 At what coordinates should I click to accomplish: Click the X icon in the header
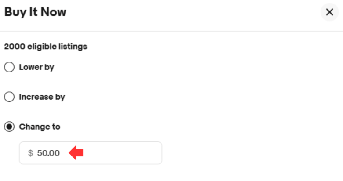point(329,12)
